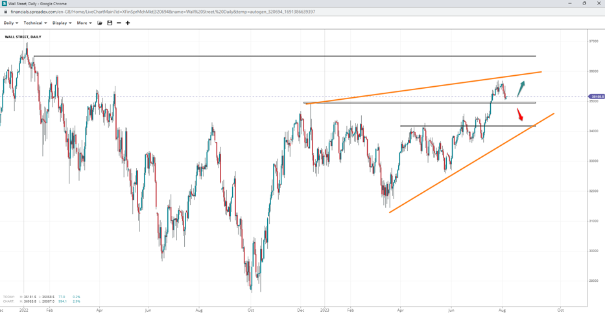Open the Daily timeframe dropdown
The height and width of the screenshot is (315, 605).
(x=10, y=23)
